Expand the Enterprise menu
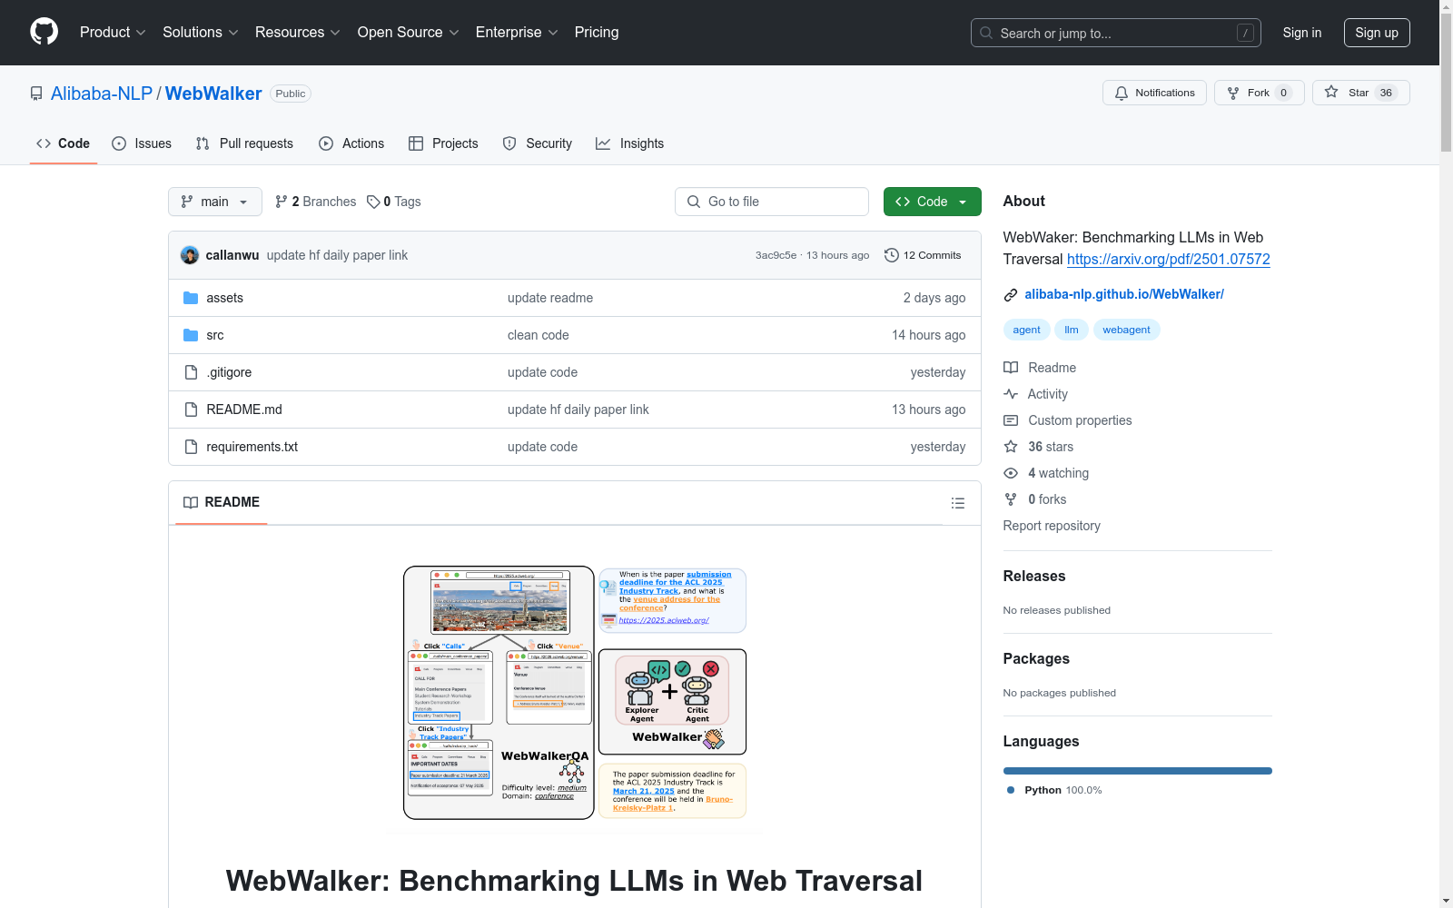This screenshot has height=908, width=1453. [517, 32]
